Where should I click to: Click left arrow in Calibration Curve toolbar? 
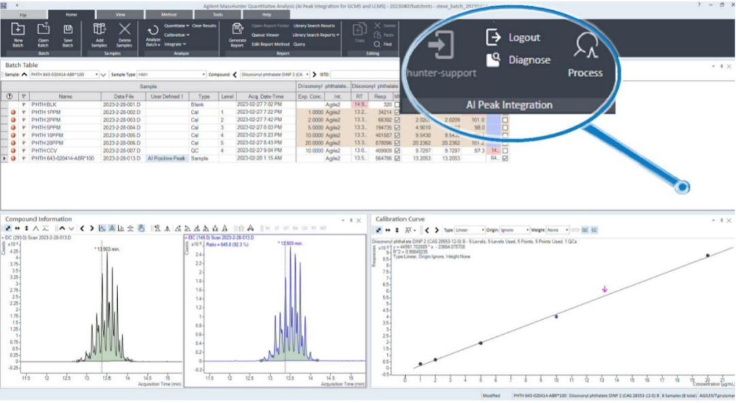click(x=427, y=230)
